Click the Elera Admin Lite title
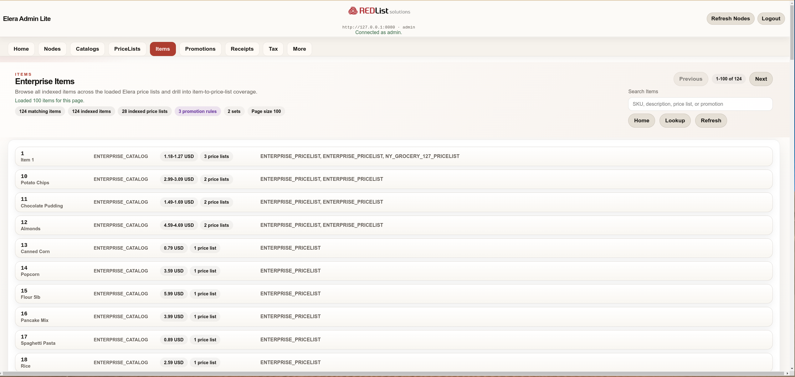The width and height of the screenshot is (795, 377). tap(27, 19)
